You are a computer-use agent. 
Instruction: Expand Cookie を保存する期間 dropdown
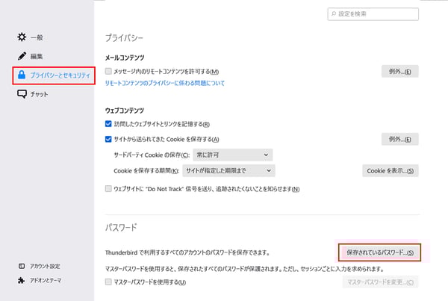[x=231, y=170]
